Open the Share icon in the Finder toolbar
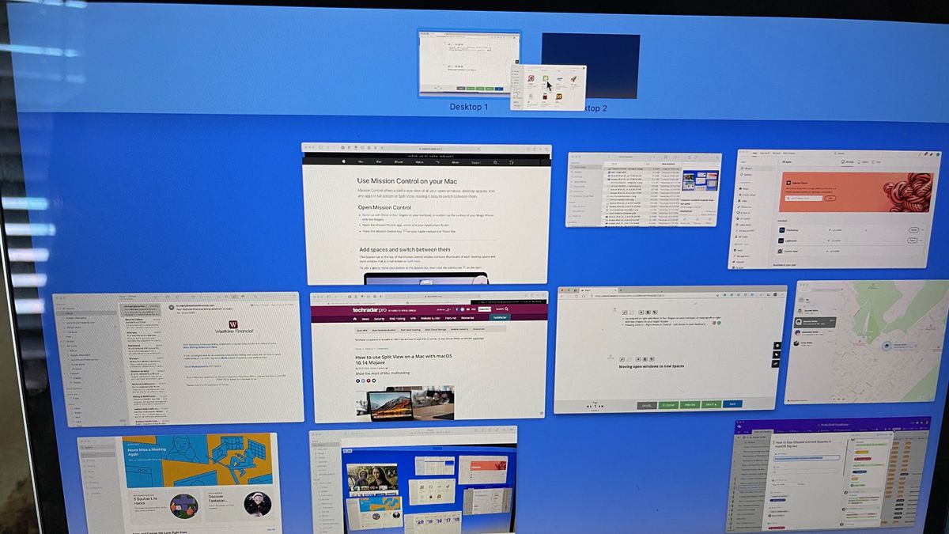Image resolution: width=949 pixels, height=534 pixels. click(x=688, y=157)
